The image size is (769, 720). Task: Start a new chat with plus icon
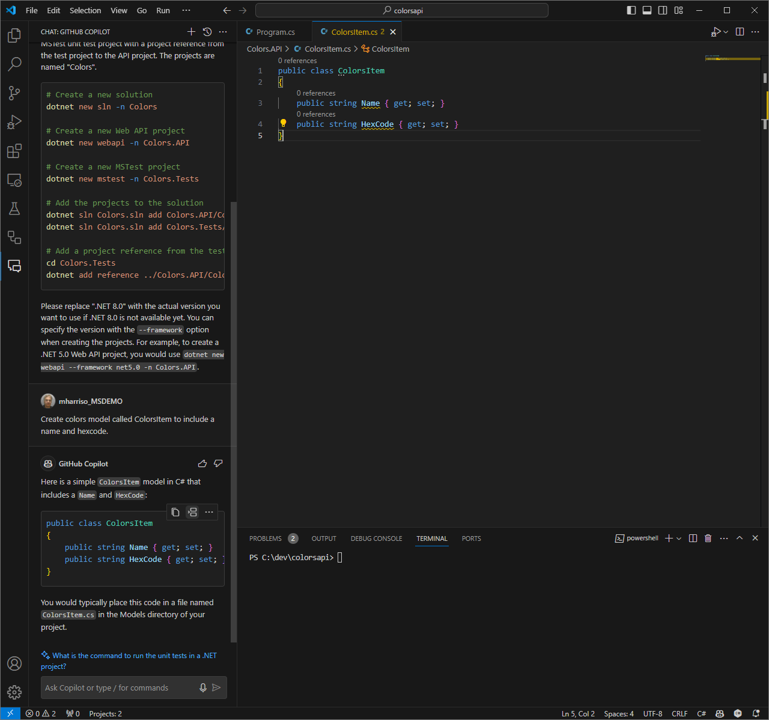191,32
